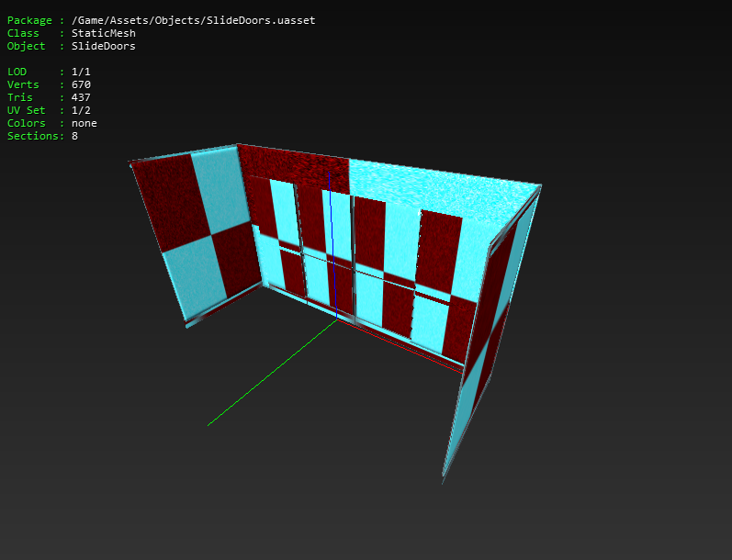The width and height of the screenshot is (732, 560).
Task: Click the LOD value 1/1
Action: [81, 72]
